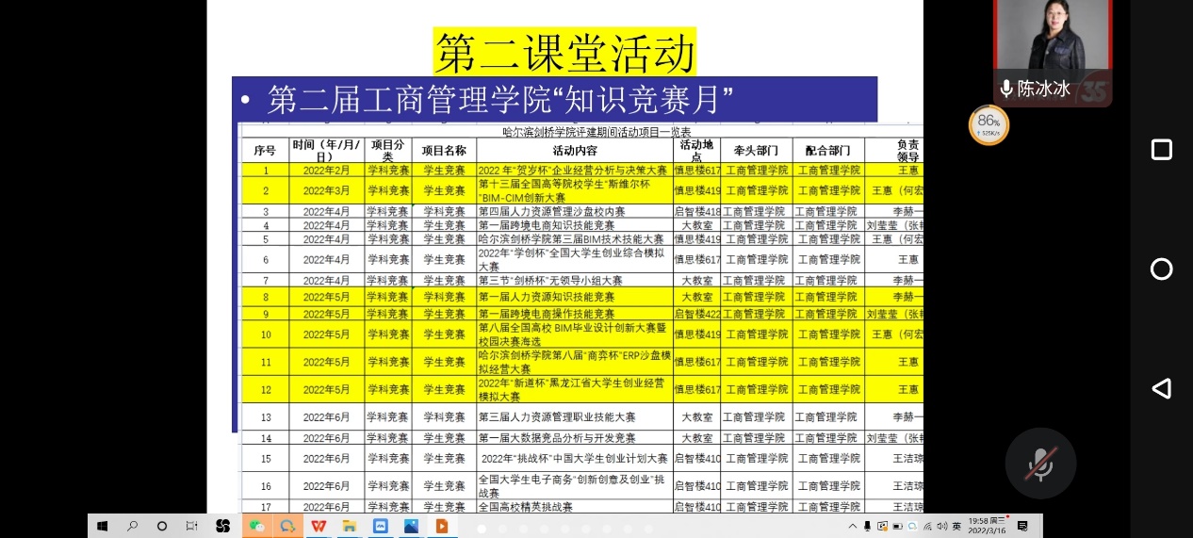Click the screen-sharing tray icon with orange dot
Screen dimensions: 1193x538
[x=883, y=526]
